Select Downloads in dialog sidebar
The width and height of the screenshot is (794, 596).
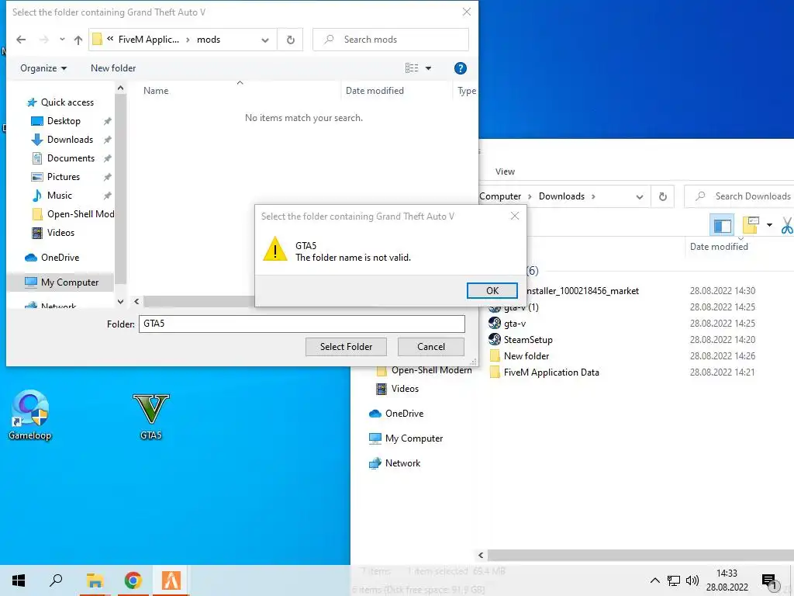pyautogui.click(x=70, y=140)
